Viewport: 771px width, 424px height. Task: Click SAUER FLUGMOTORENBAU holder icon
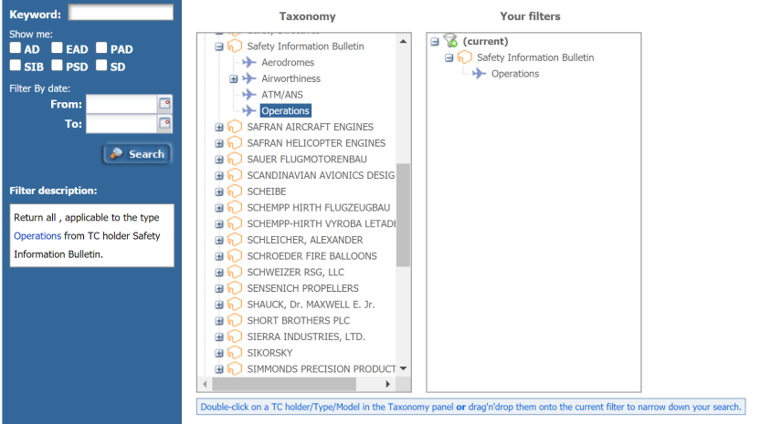(235, 159)
